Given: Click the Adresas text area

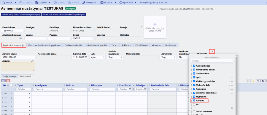Looking at the screenshot, I should (18, 67).
